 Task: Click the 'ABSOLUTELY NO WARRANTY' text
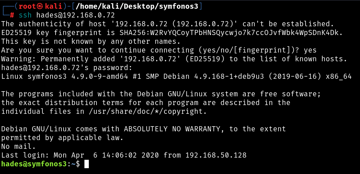[x=174, y=129]
